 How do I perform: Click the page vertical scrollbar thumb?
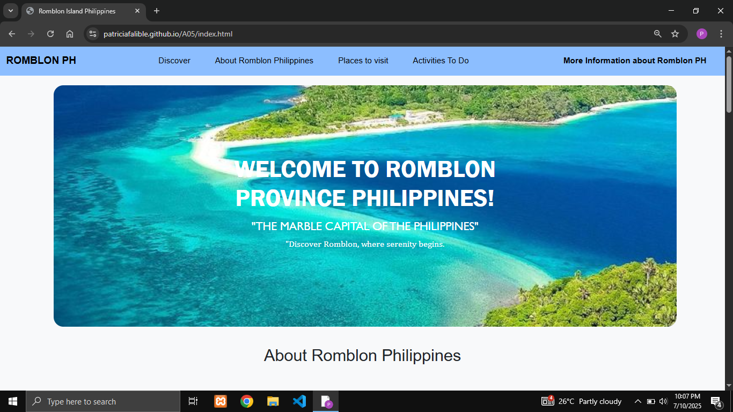click(x=729, y=83)
